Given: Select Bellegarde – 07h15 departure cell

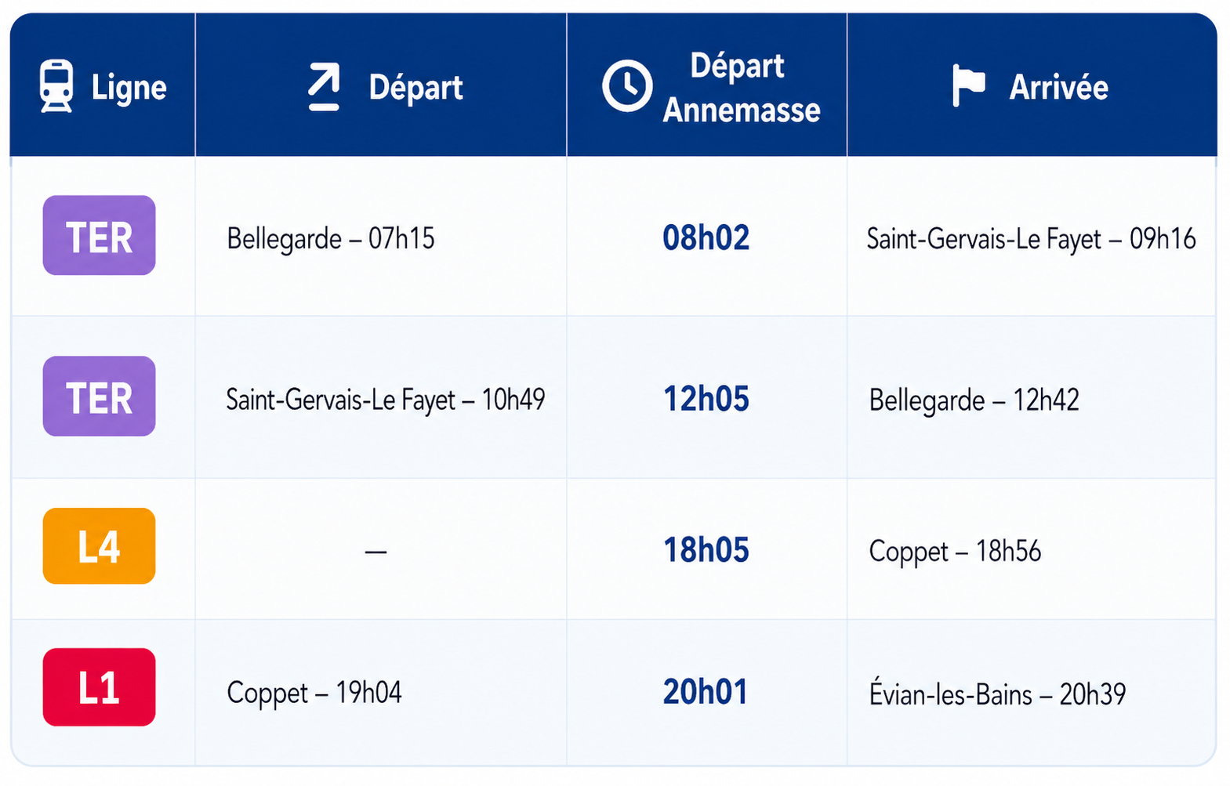Looking at the screenshot, I should [x=331, y=238].
